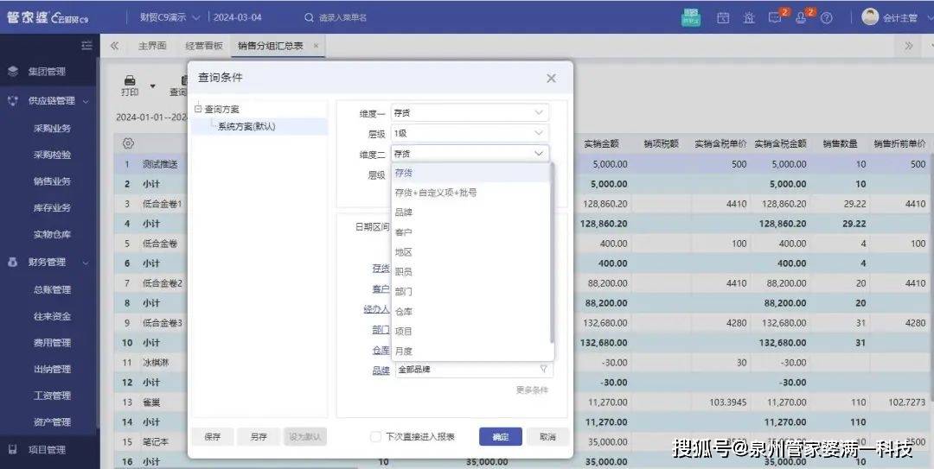
Task: Click the 供应链管理 sidebar icon
Action: pos(13,100)
